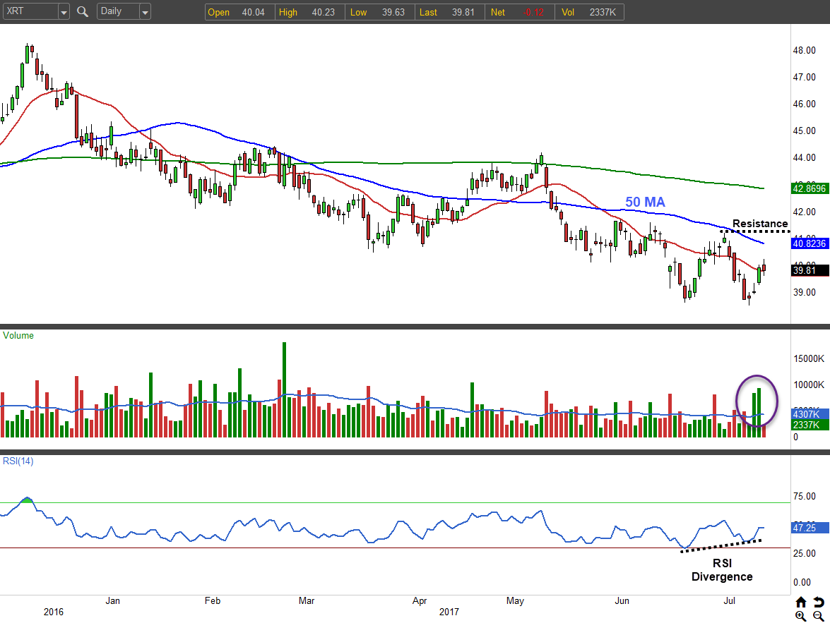Screen dimensions: 830x623
Task: Click the black 39.81 last price tag
Action: tap(806, 270)
